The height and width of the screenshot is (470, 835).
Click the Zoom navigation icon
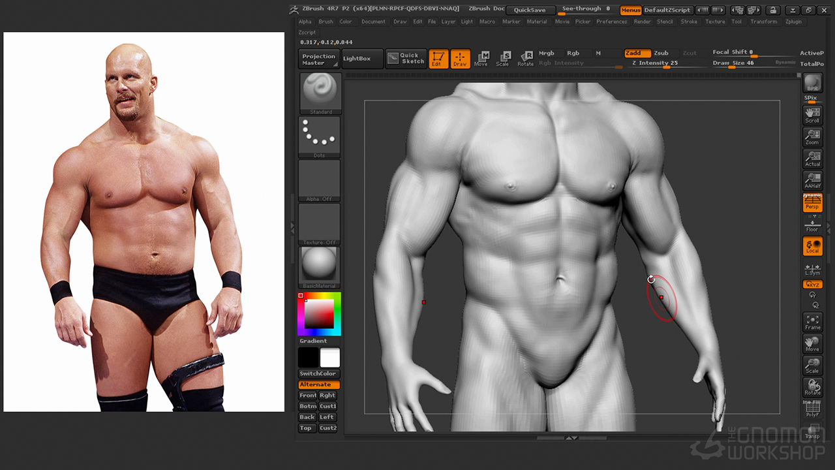812,137
